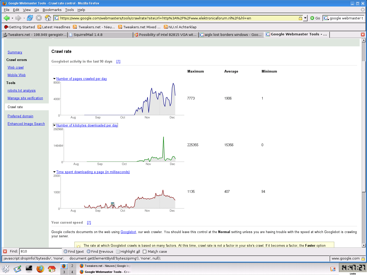This screenshot has width=367, height=275.
Task: Open the Bookmarks menu
Action: coord(52,10)
